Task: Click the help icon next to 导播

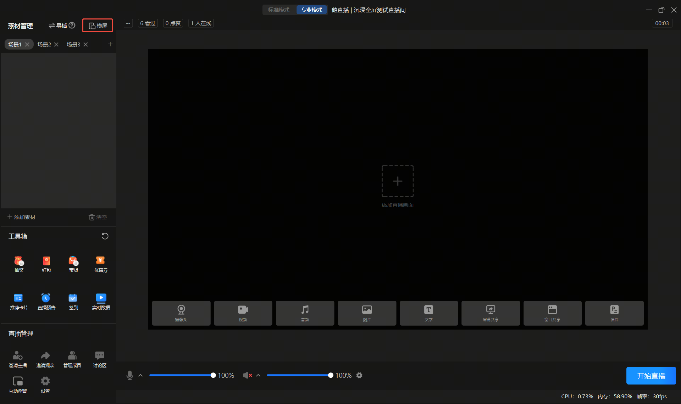Action: (72, 26)
